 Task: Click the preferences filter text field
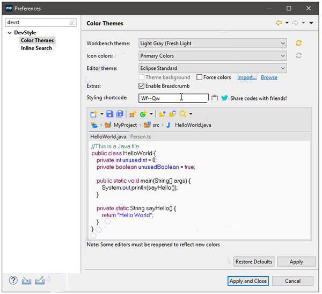41,22
